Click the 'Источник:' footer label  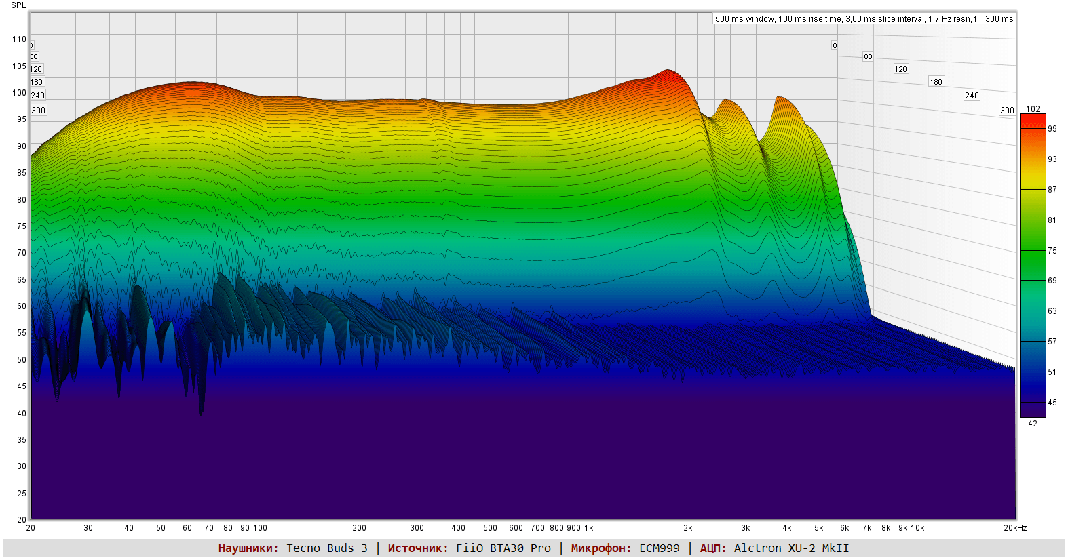coord(418,548)
